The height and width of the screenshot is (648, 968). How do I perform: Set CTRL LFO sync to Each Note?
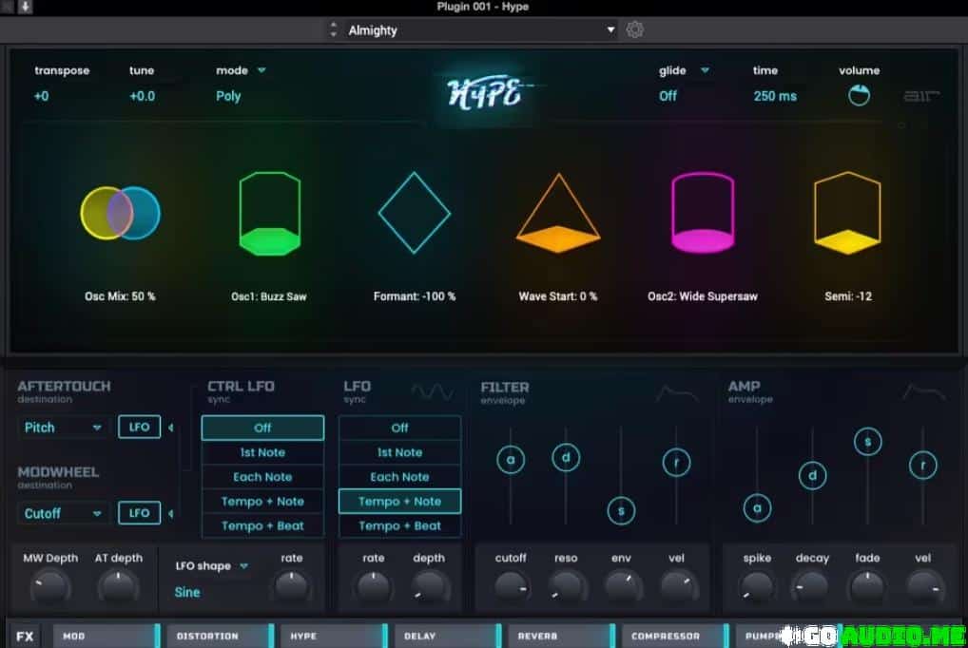[262, 477]
